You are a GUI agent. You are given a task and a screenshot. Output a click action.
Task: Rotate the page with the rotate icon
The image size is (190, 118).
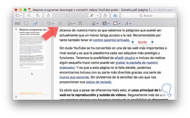pyautogui.click(x=105, y=16)
